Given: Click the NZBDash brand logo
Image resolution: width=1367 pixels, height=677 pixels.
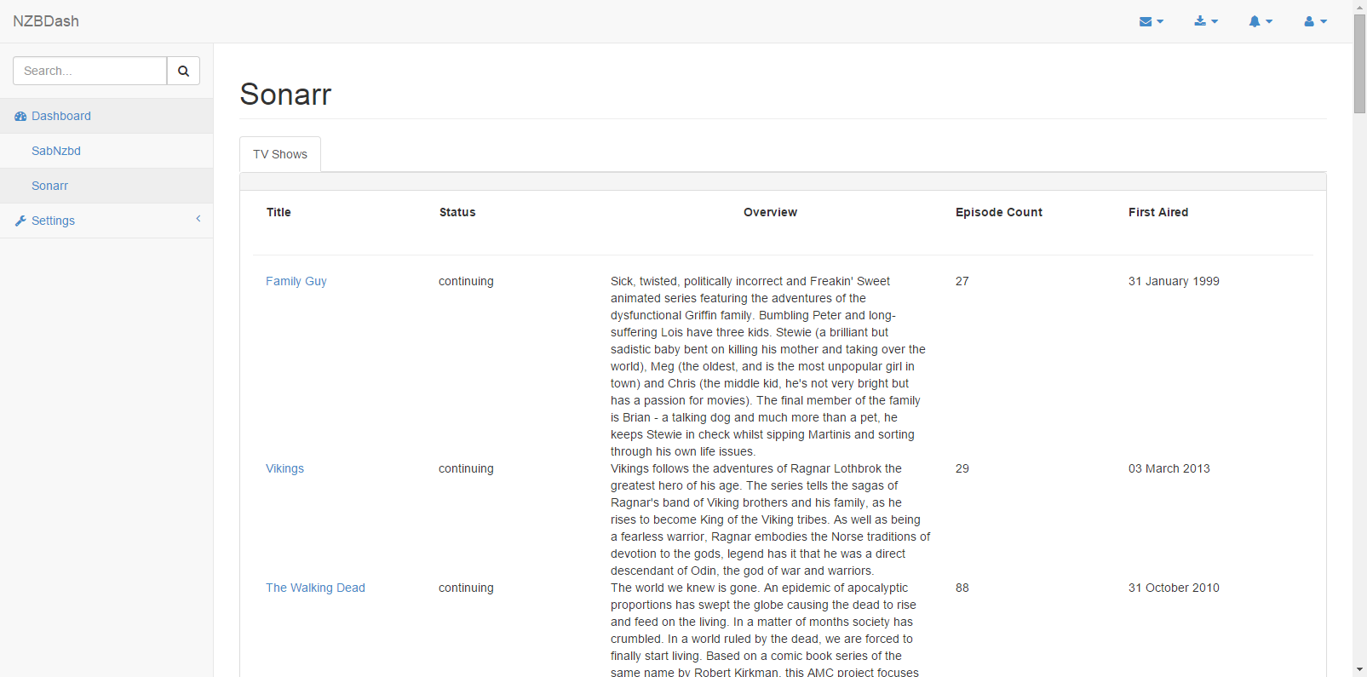Looking at the screenshot, I should [x=46, y=21].
